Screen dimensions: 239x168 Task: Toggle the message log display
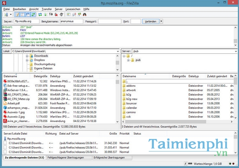tap(17, 15)
